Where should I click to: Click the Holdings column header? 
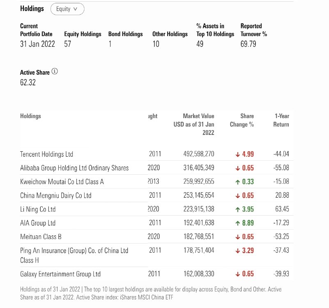pyautogui.click(x=30, y=116)
